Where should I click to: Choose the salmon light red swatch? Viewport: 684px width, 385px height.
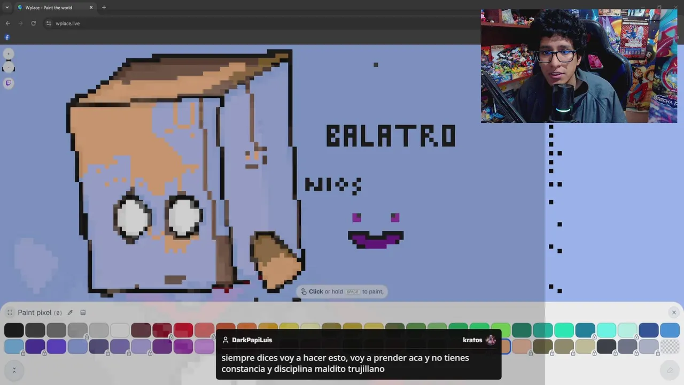(x=204, y=330)
